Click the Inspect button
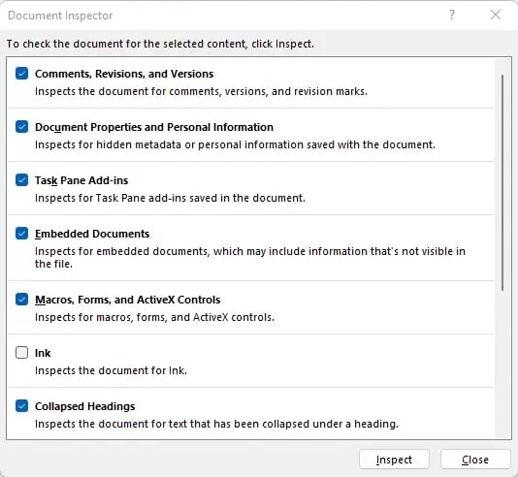Screen dimensions: 518x477 tap(394, 460)
